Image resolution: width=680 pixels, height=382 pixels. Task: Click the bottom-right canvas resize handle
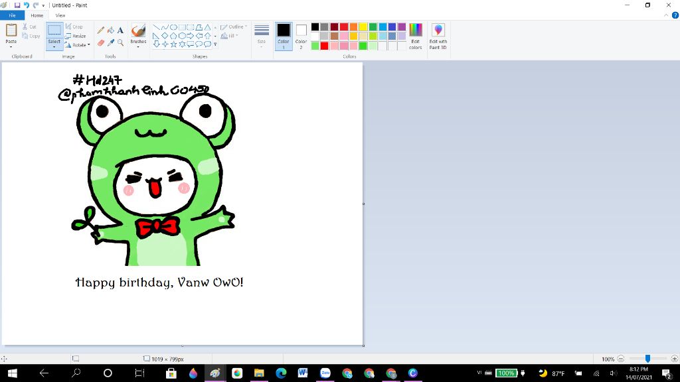click(363, 346)
